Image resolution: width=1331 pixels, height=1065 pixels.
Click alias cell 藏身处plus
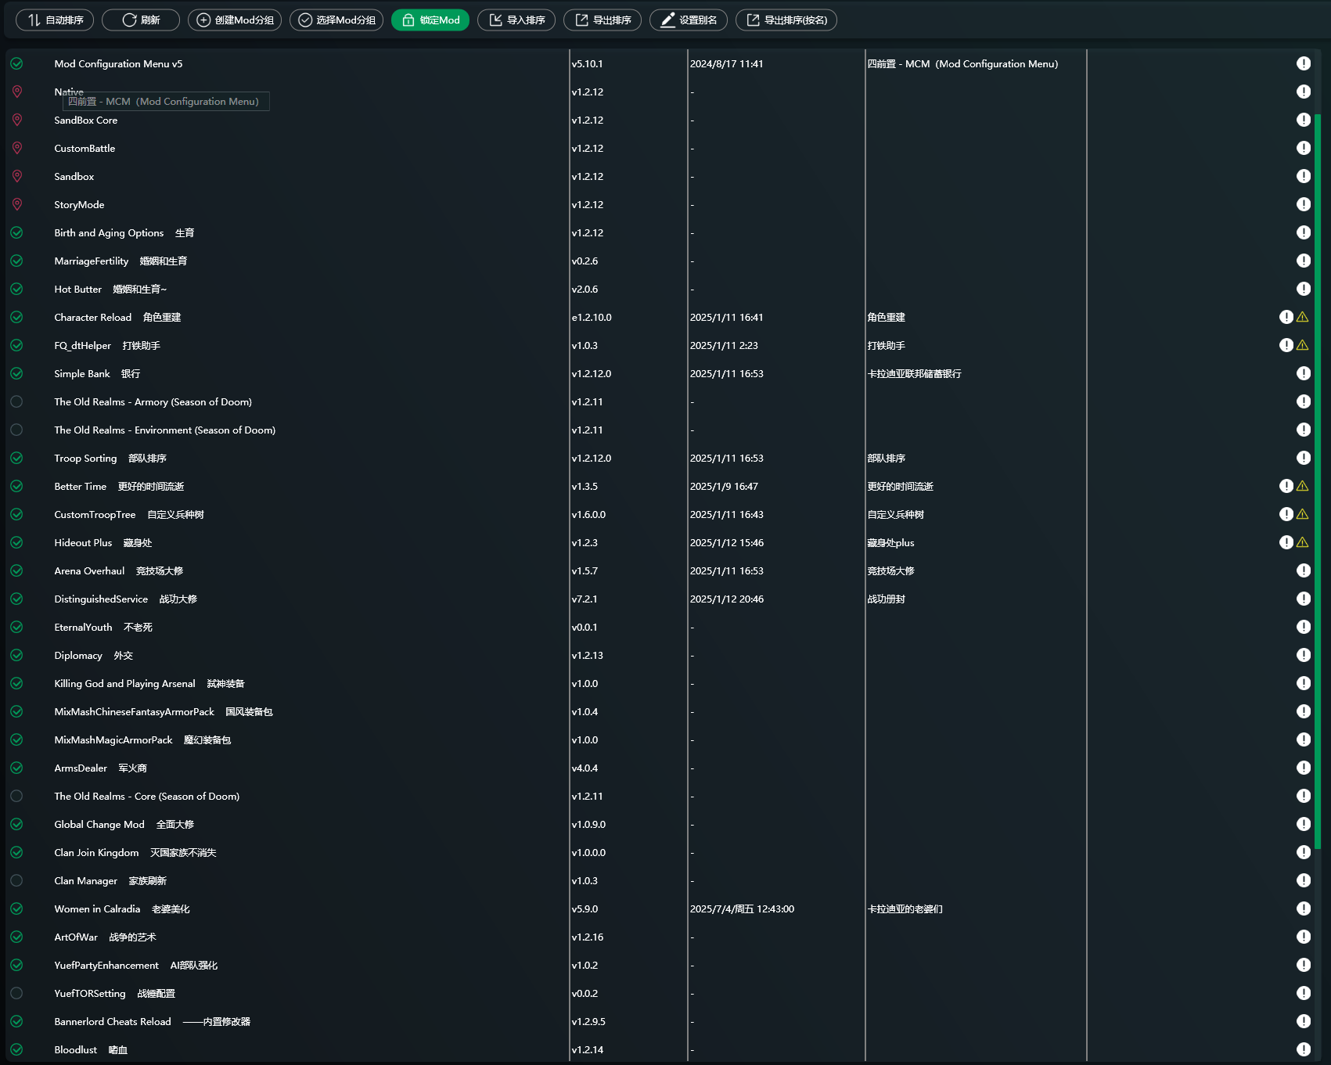(x=890, y=543)
